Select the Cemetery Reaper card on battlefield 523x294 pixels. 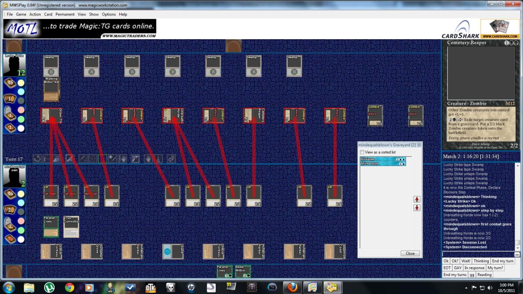point(254,116)
